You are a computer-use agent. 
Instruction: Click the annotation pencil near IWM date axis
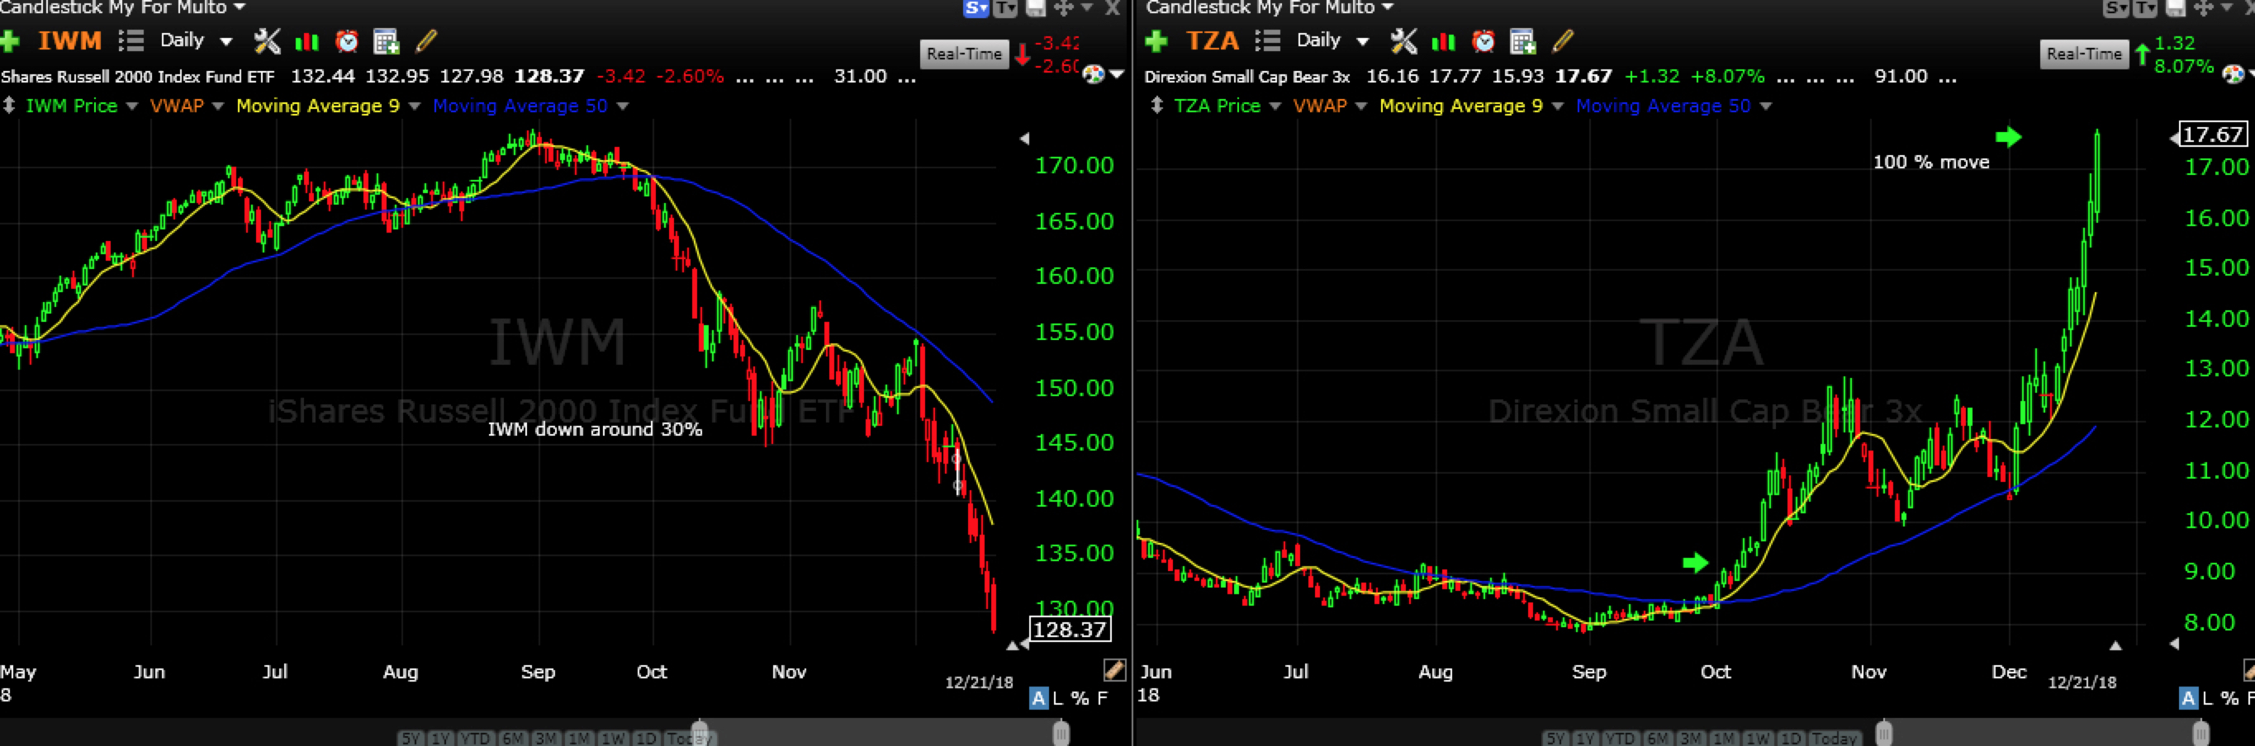[x=1113, y=670]
